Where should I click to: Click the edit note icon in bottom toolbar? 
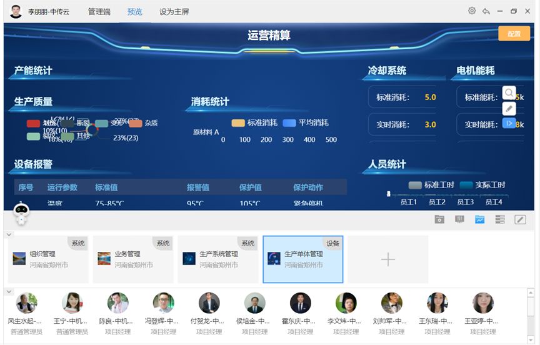(x=520, y=219)
